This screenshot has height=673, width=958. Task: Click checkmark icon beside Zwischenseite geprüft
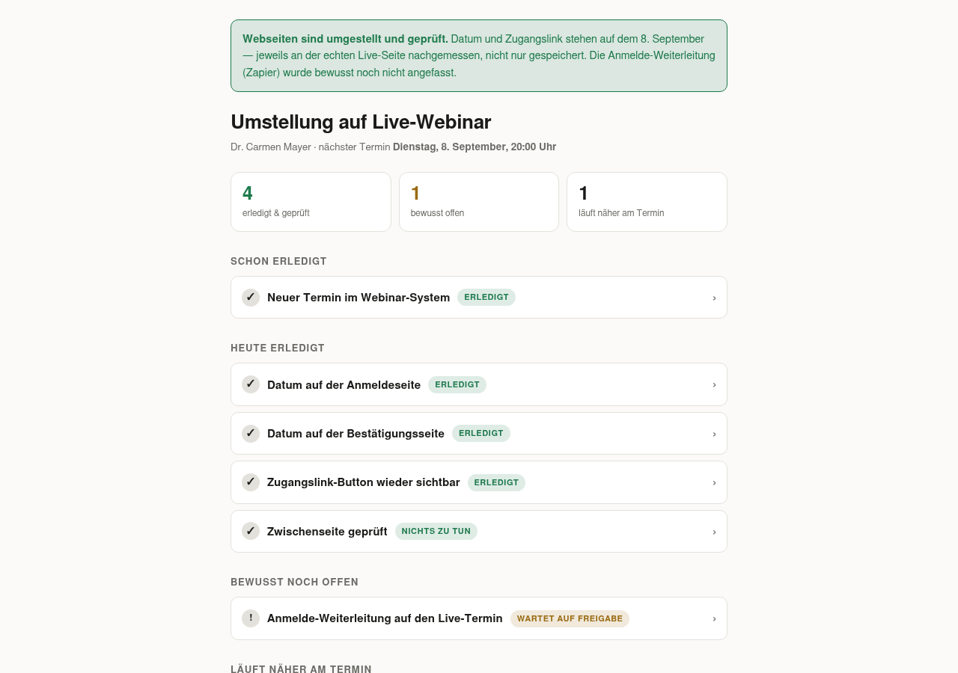(x=251, y=532)
